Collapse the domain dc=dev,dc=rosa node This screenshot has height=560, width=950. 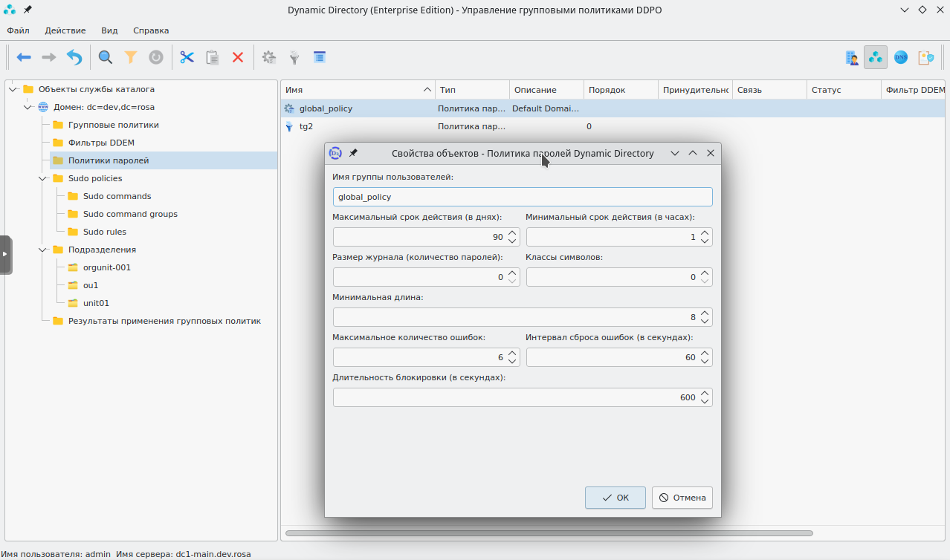coord(28,107)
